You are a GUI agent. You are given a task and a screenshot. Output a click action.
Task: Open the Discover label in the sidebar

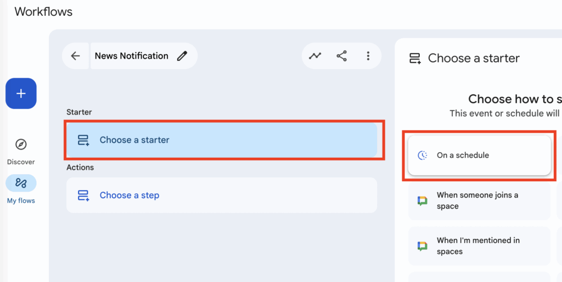[21, 162]
